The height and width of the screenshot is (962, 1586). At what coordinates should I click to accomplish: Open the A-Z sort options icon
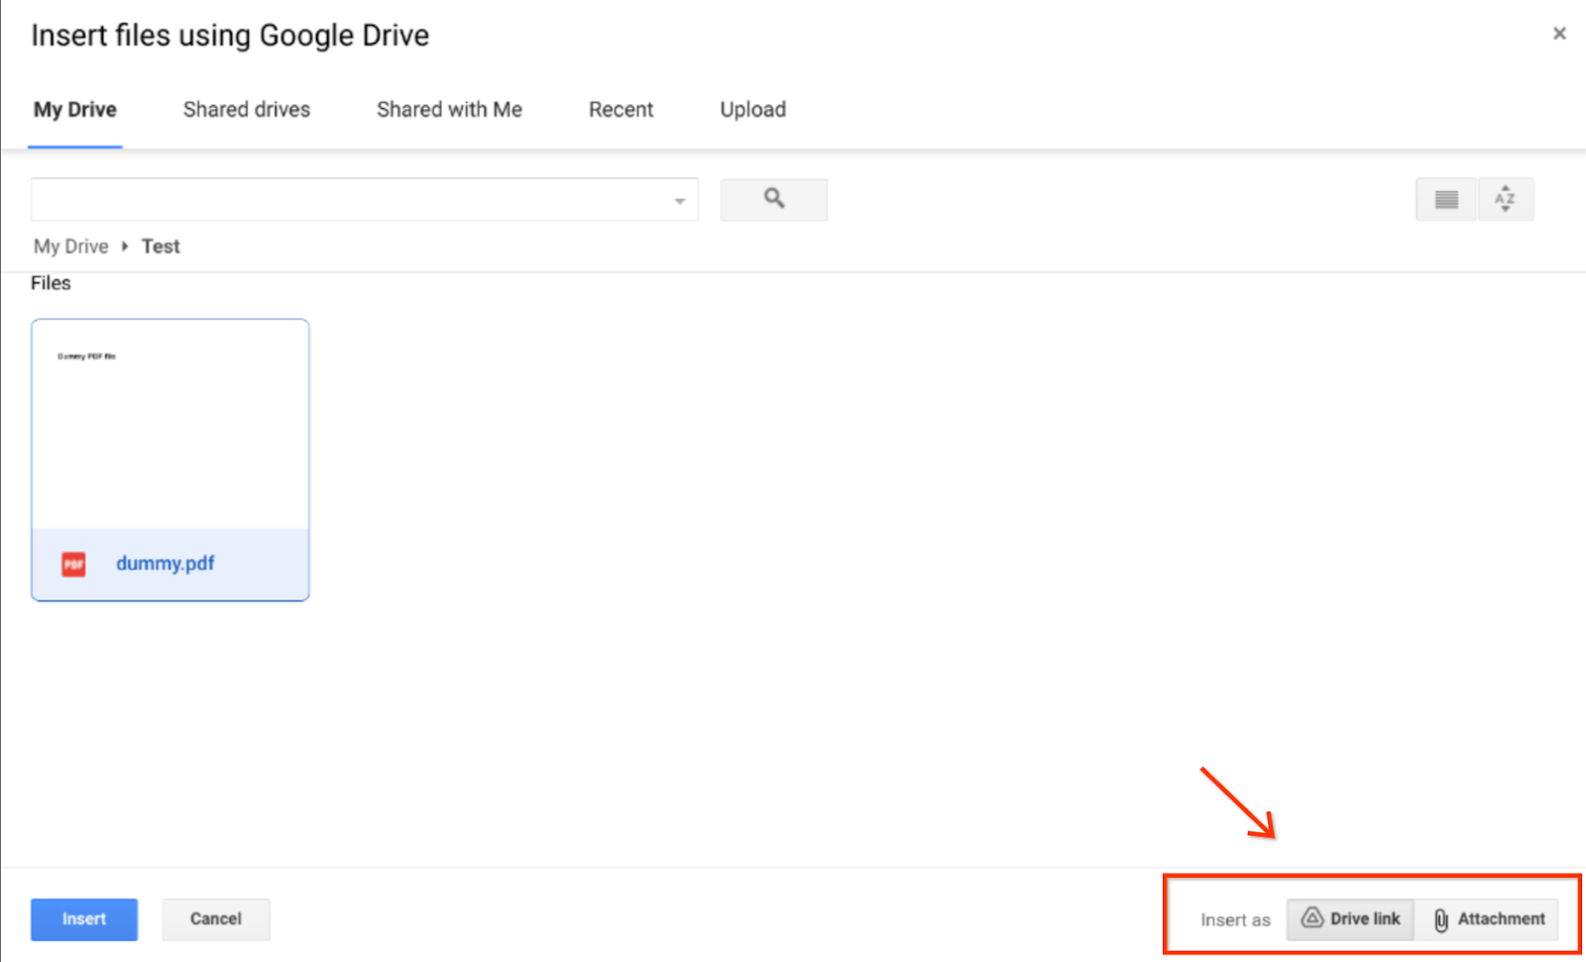point(1506,199)
